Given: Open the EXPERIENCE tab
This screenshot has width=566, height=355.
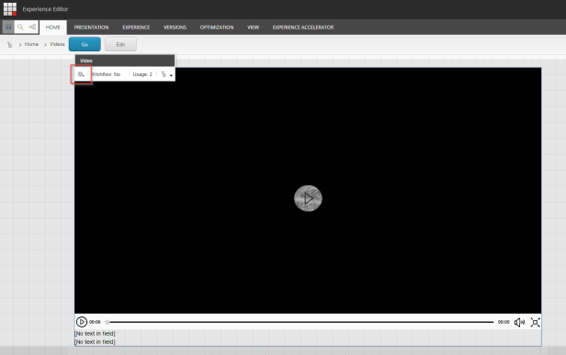Looking at the screenshot, I should click(136, 28).
